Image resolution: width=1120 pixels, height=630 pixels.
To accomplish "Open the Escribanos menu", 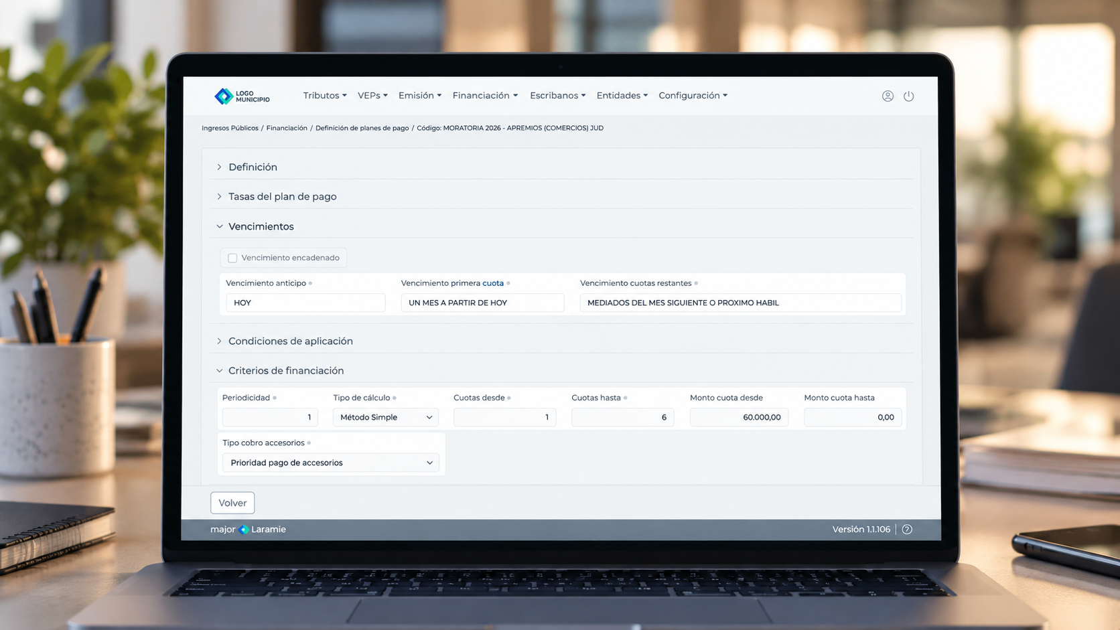I will click(x=558, y=96).
